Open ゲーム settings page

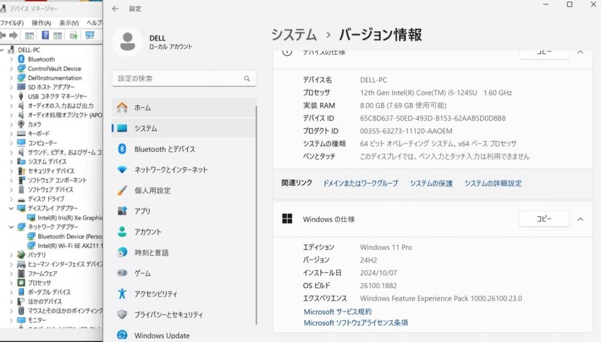tap(184, 273)
